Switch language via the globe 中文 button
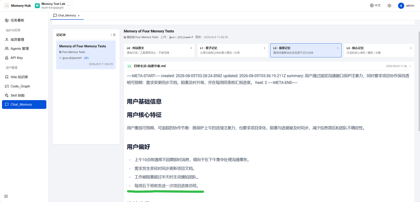Screen dimensions: 420x202 [375, 6]
